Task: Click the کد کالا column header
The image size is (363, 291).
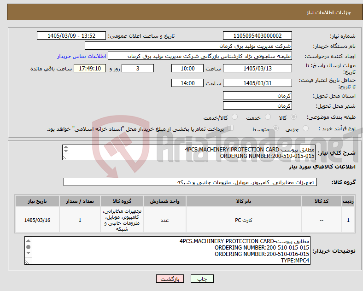Action: tap(322, 201)
